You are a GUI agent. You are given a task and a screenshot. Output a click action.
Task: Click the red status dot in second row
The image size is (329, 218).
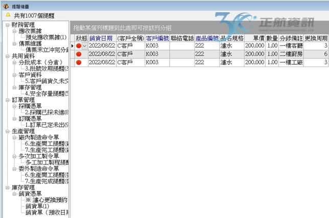[x=79, y=54]
